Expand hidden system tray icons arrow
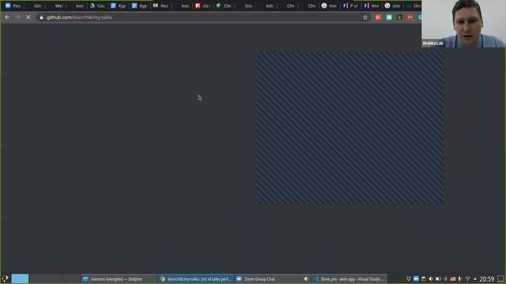Screen dimensions: 506x284 pyautogui.click(x=475, y=278)
